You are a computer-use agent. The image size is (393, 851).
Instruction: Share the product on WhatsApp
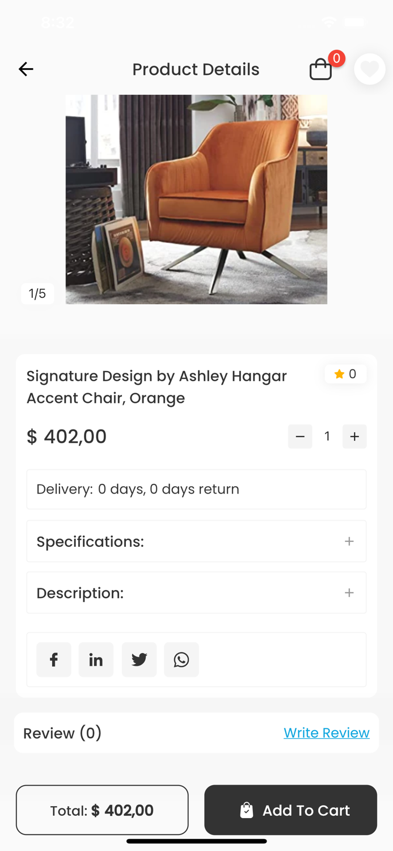(181, 659)
